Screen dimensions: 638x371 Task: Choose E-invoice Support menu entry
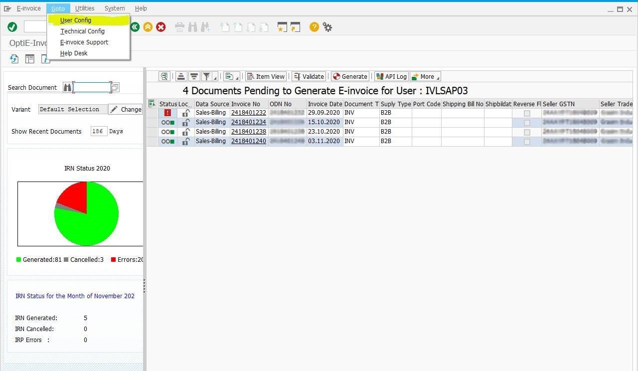point(84,42)
